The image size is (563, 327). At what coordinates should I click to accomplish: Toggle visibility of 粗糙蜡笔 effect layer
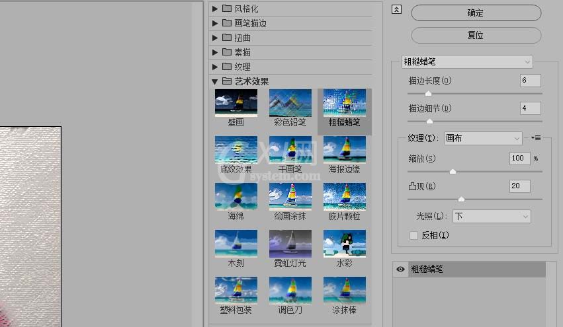point(400,270)
